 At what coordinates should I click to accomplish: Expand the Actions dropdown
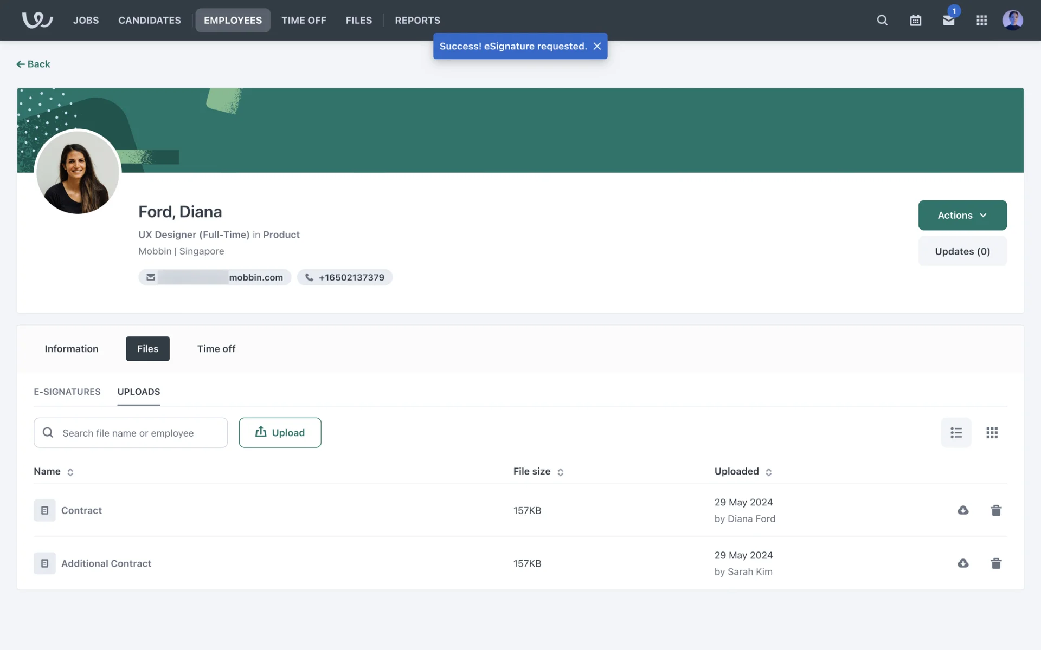pos(962,215)
